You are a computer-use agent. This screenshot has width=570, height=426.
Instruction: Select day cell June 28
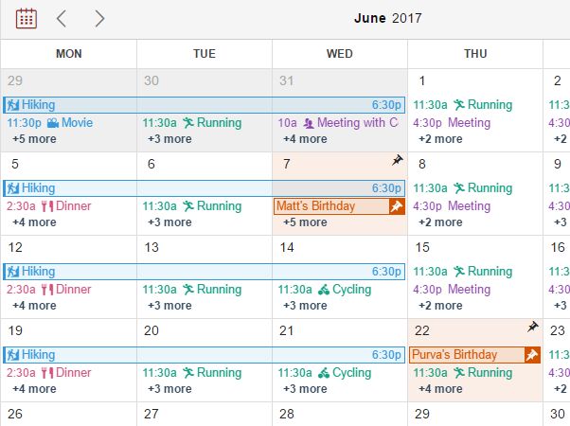point(340,415)
